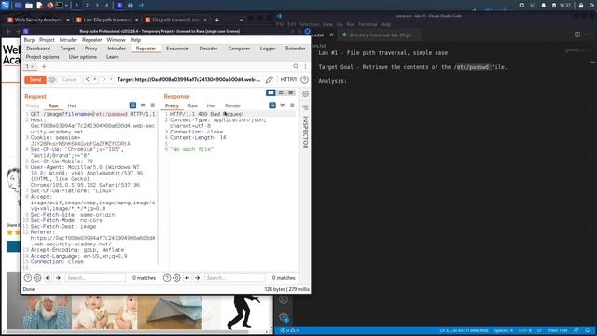The height and width of the screenshot is (336, 597).
Task: Jump to next Response search match
Action: tap(197, 278)
